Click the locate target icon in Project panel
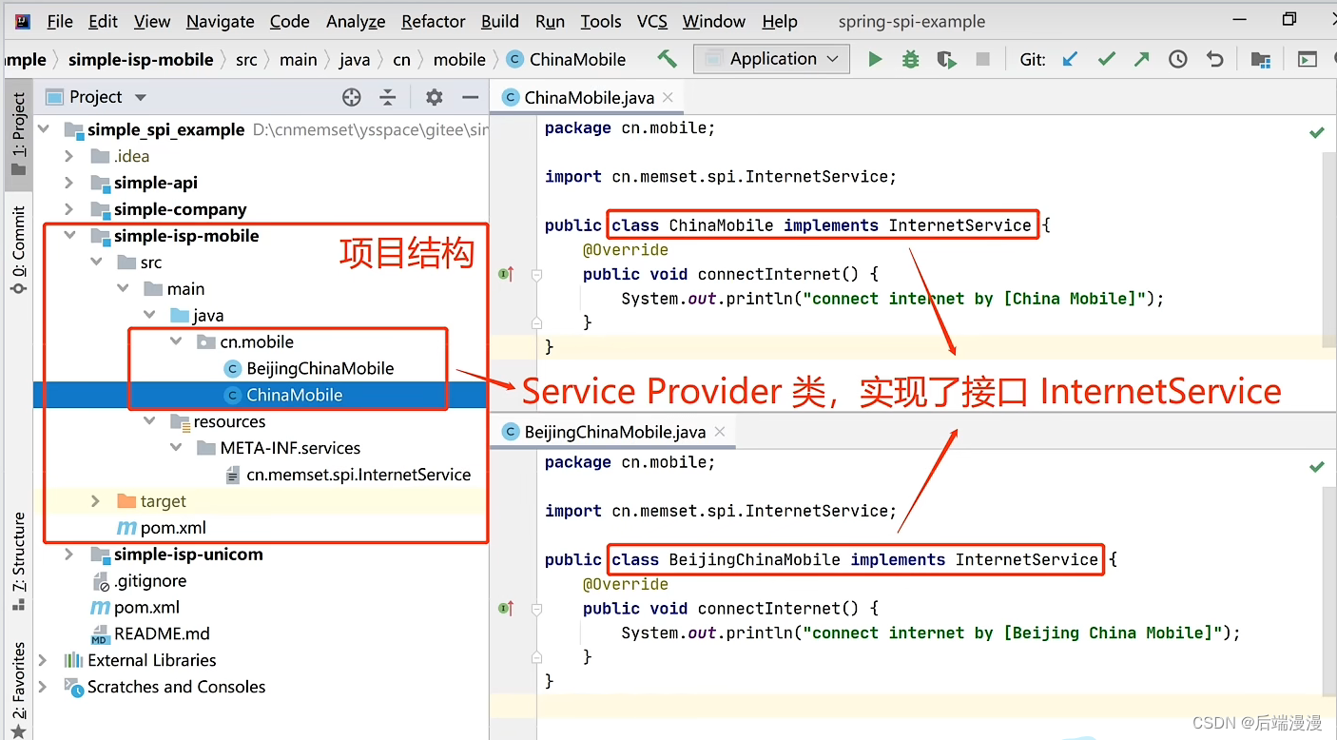Screen dimensions: 1337x740 (352, 97)
